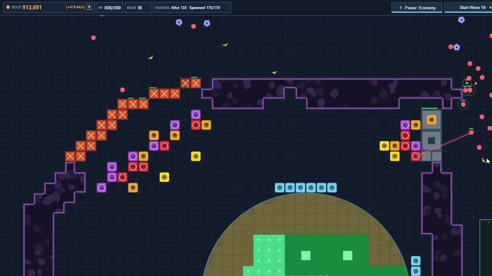Select the first cyan tower in the row of six
Image resolution: width=492 pixels, height=276 pixels.
pos(280,187)
